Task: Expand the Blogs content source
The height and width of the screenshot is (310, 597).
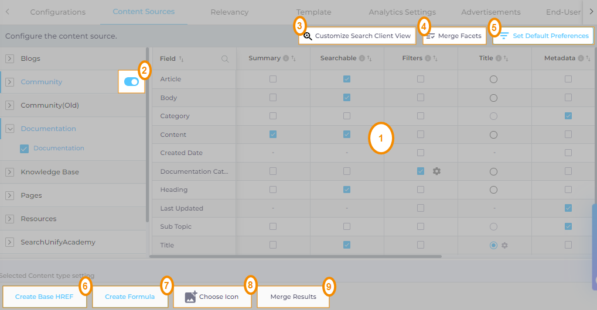Action: click(9, 58)
